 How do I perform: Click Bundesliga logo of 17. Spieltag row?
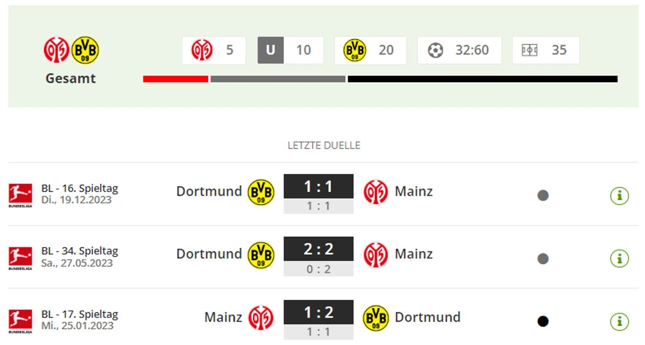pyautogui.click(x=20, y=322)
